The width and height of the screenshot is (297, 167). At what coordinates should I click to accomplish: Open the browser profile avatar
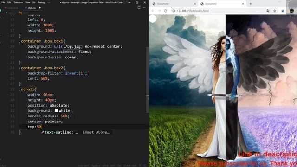(292, 11)
